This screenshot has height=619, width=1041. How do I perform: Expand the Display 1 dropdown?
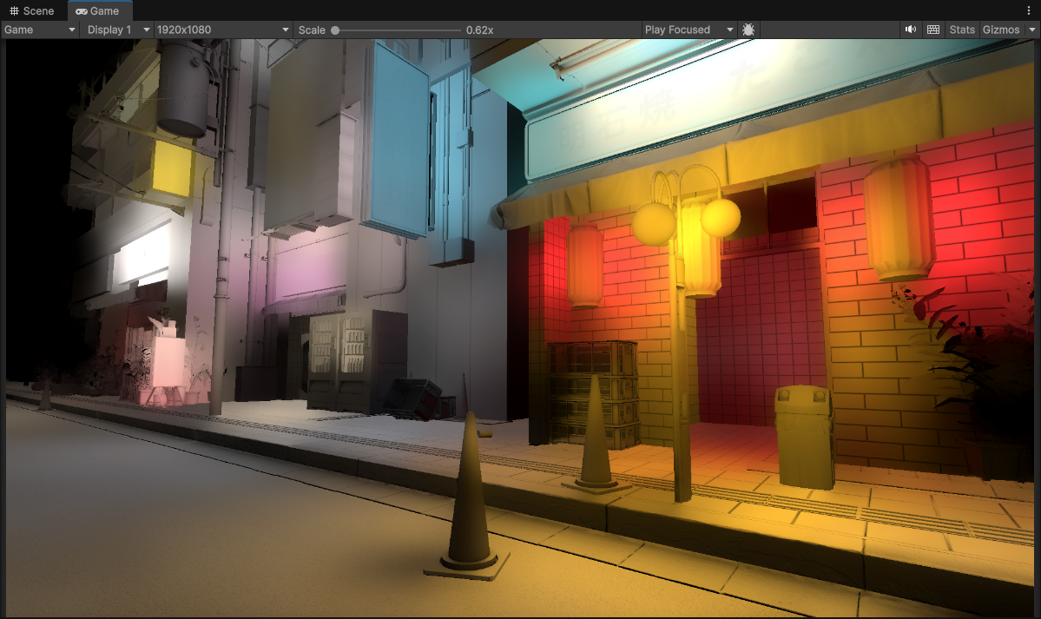(x=117, y=30)
